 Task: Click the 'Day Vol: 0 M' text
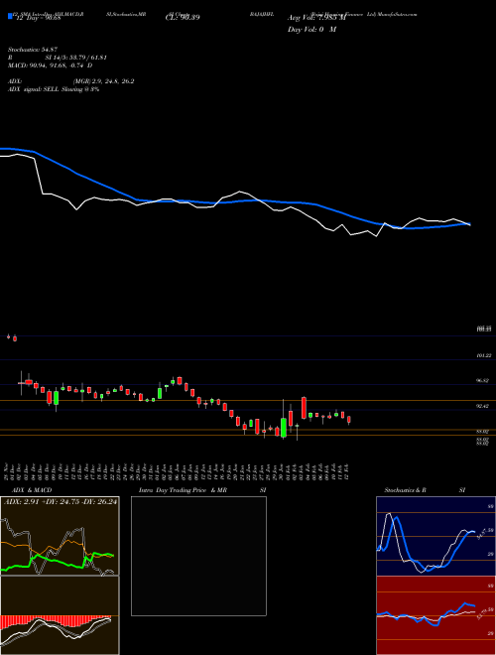coord(311,30)
